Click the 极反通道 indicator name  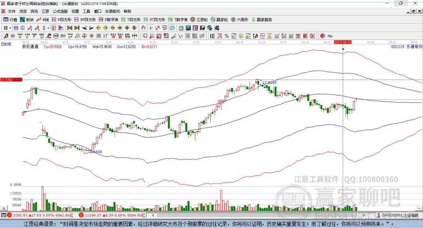(x=30, y=47)
